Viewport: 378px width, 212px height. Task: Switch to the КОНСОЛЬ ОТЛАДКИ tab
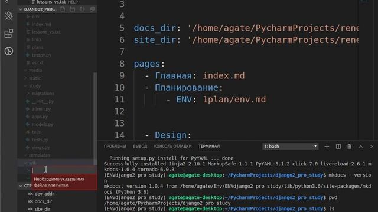(x=173, y=146)
